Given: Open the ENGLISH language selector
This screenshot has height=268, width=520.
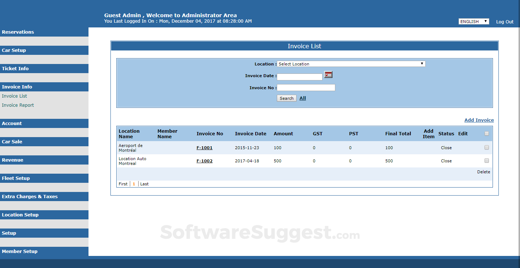Looking at the screenshot, I should (x=474, y=21).
